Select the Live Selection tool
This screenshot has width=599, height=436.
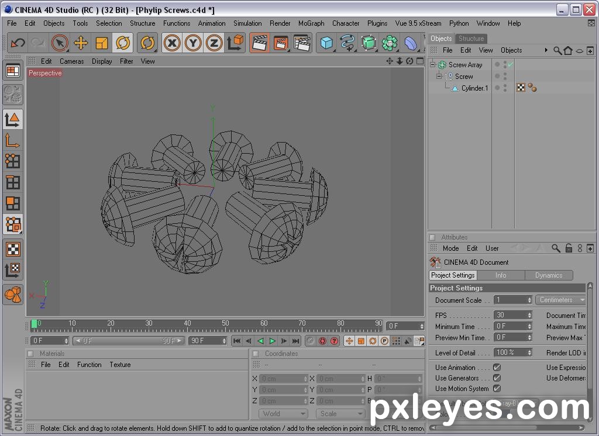coord(60,43)
